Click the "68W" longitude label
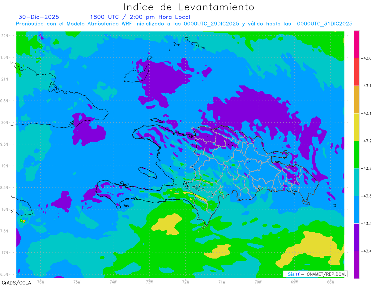This screenshot has width=371, height=286. point(330,281)
